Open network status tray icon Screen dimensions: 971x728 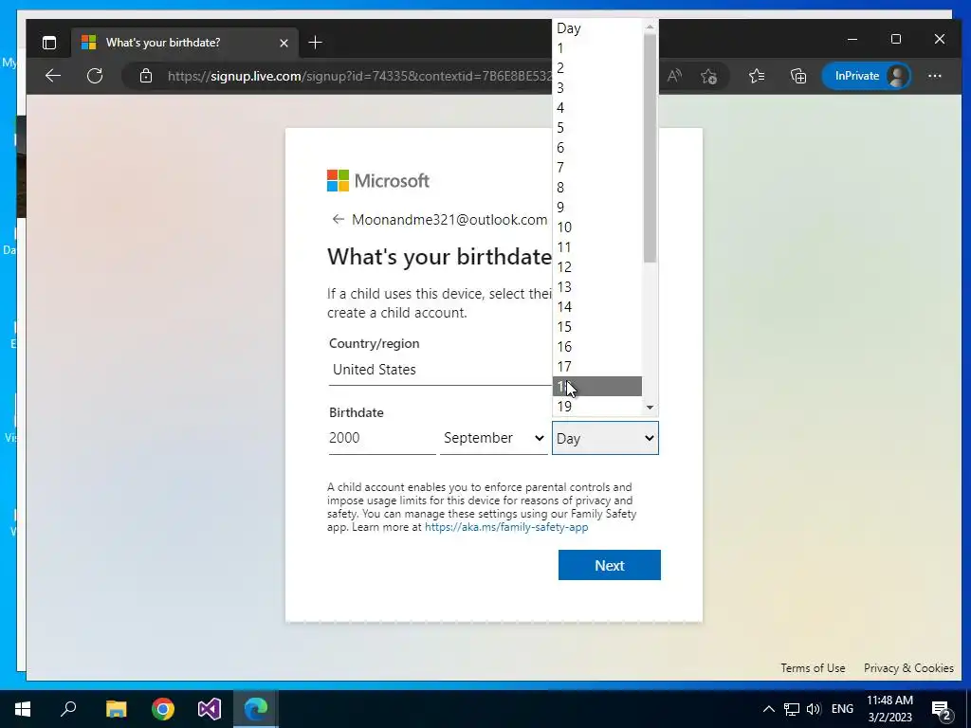click(x=792, y=709)
